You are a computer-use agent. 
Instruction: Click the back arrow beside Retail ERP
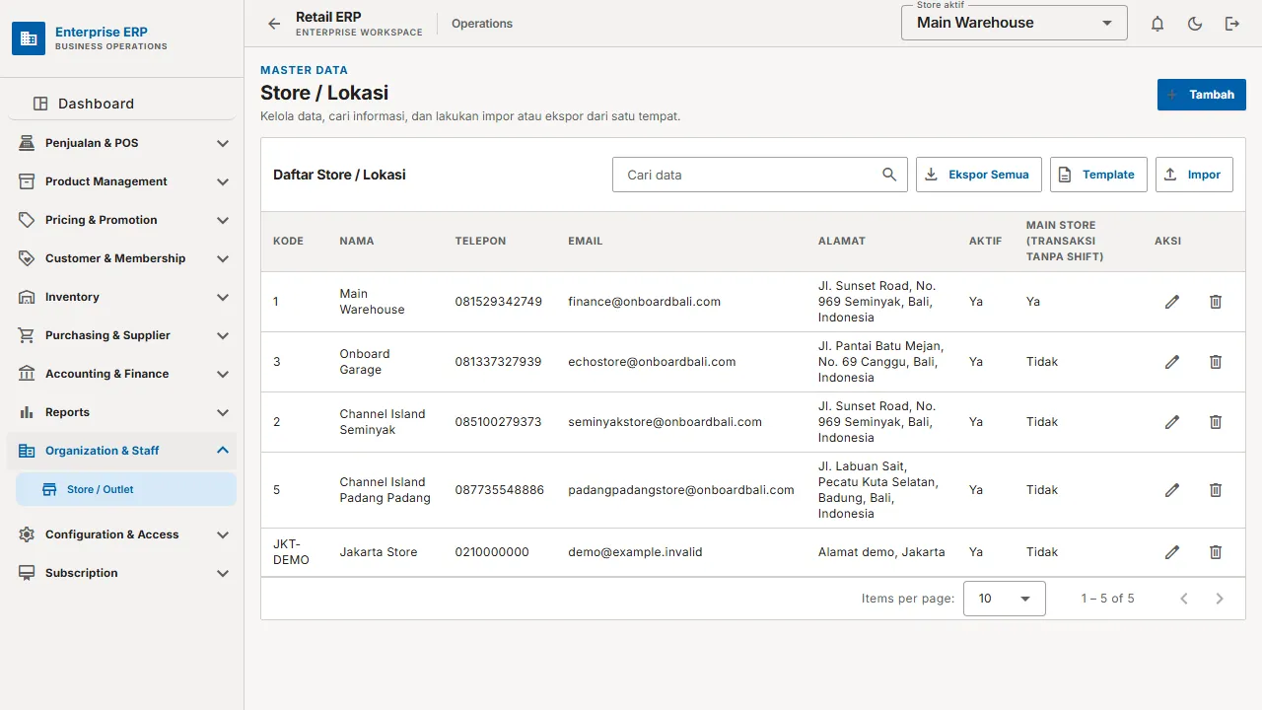274,24
